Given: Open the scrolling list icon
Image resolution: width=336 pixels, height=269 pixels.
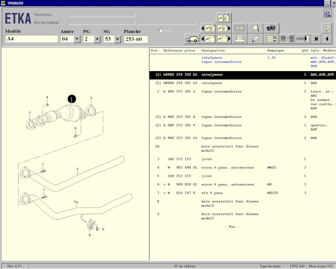Looking at the screenshot, I should tap(271, 39).
